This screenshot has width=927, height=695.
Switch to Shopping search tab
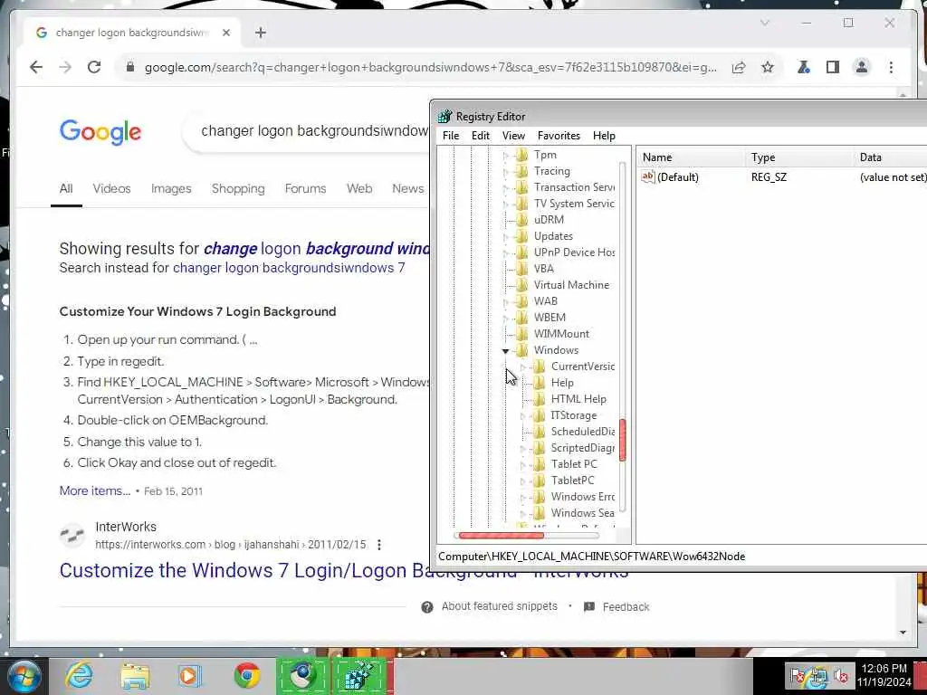pos(238,188)
